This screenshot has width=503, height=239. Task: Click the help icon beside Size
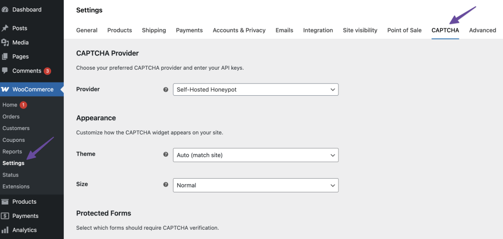point(166,185)
